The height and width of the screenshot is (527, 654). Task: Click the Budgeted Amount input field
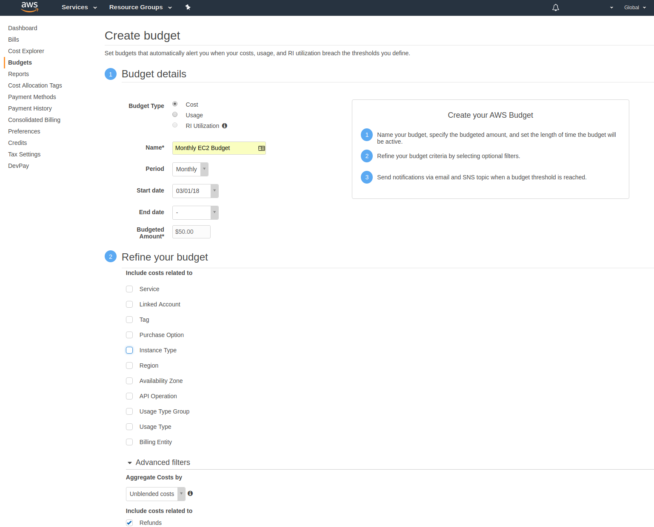191,232
